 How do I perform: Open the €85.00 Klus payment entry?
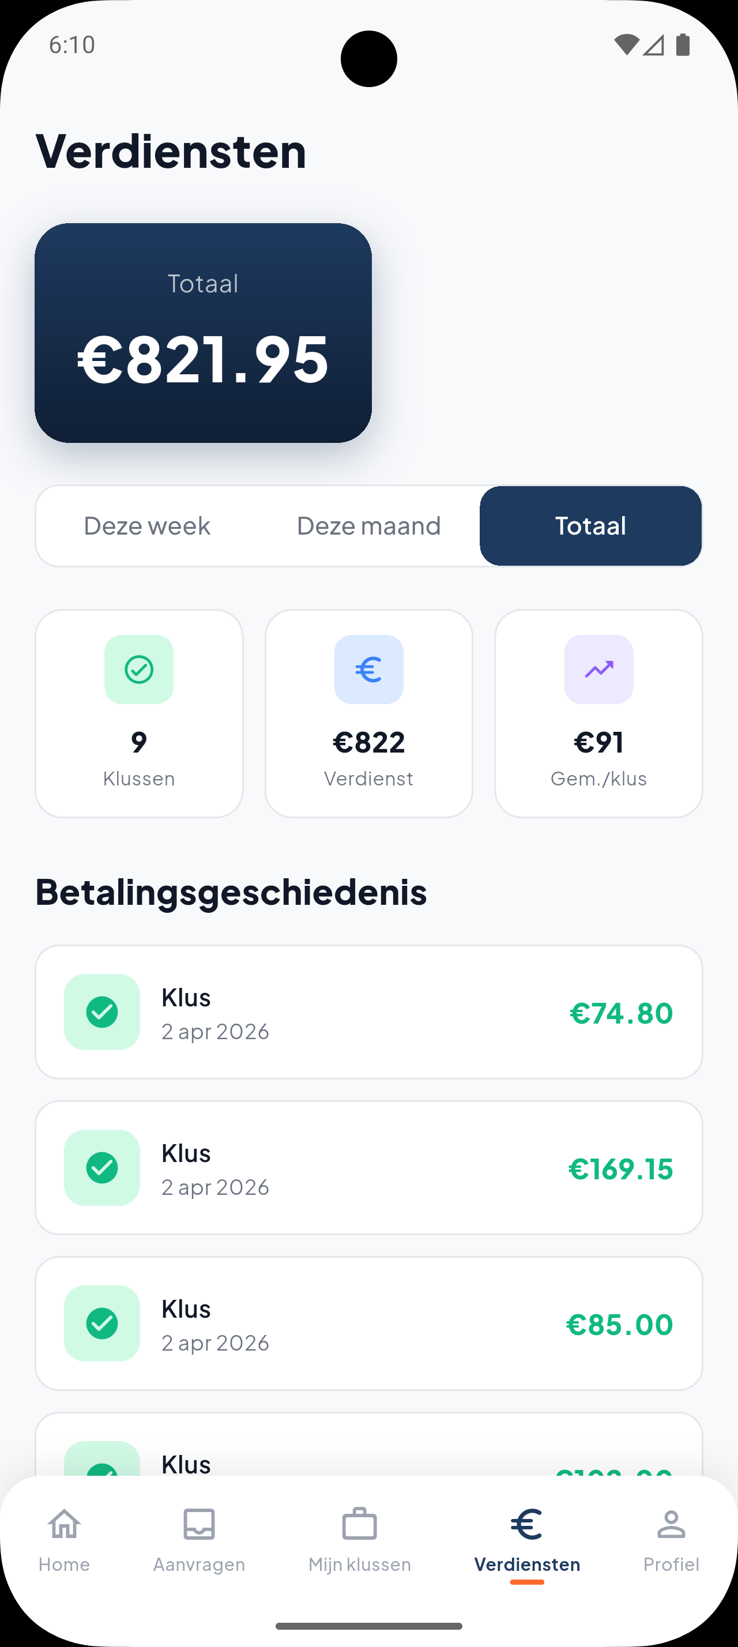coord(368,1323)
